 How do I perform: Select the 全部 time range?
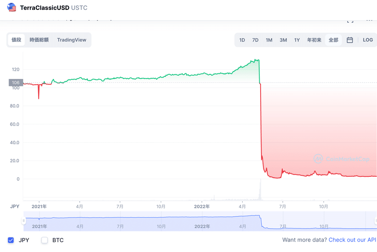point(333,40)
